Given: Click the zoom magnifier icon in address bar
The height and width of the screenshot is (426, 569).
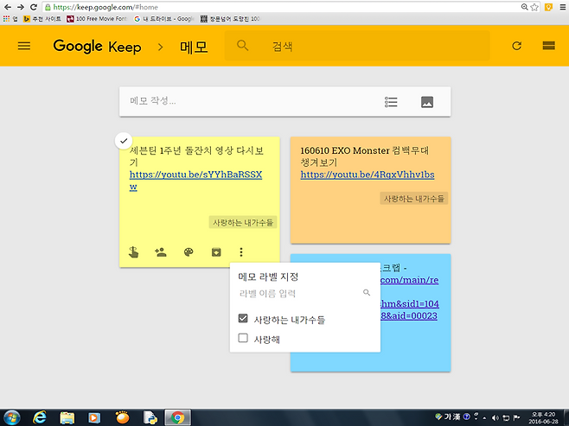Looking at the screenshot, I should point(524,7).
